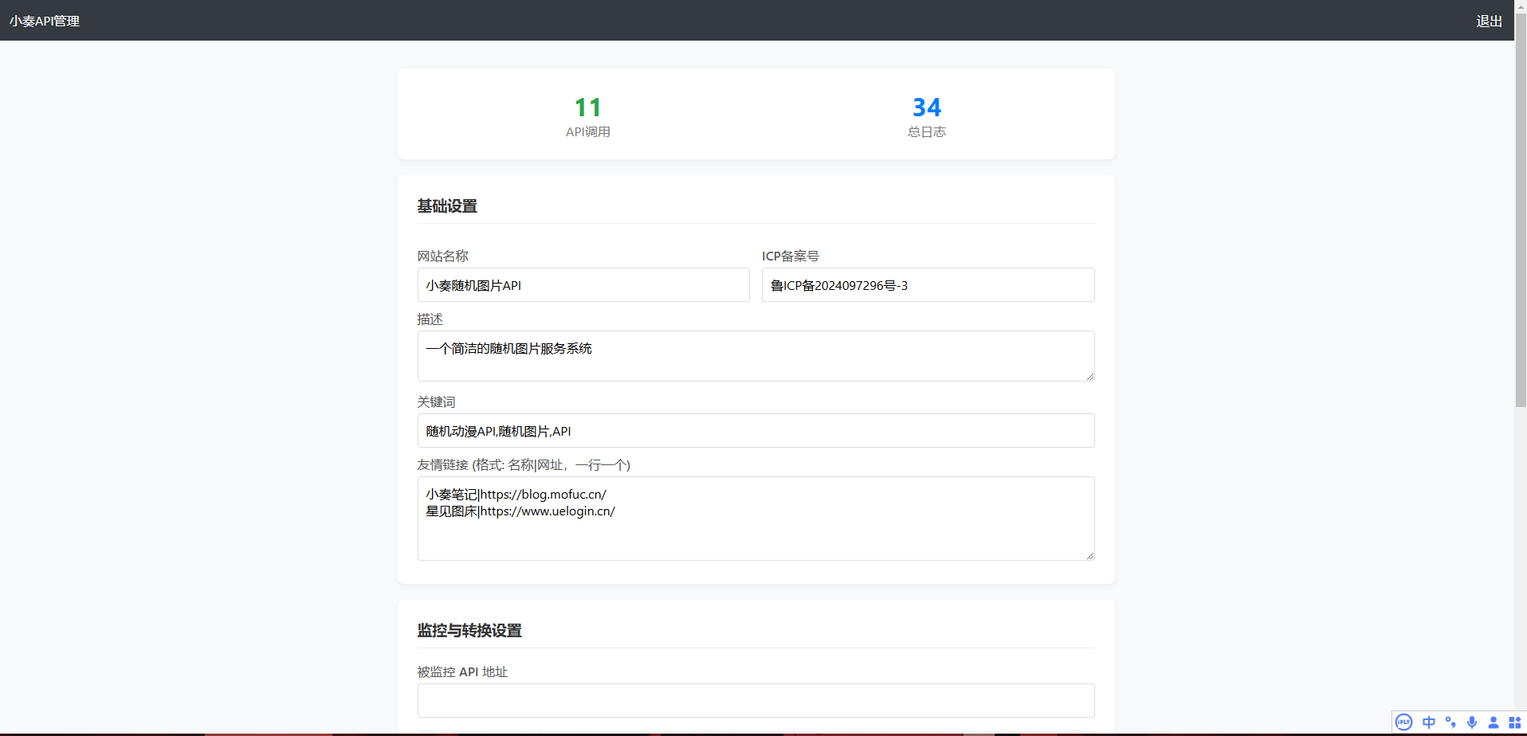Click the 监控与转换设置 section heading
1527x736 pixels.
[469, 631]
